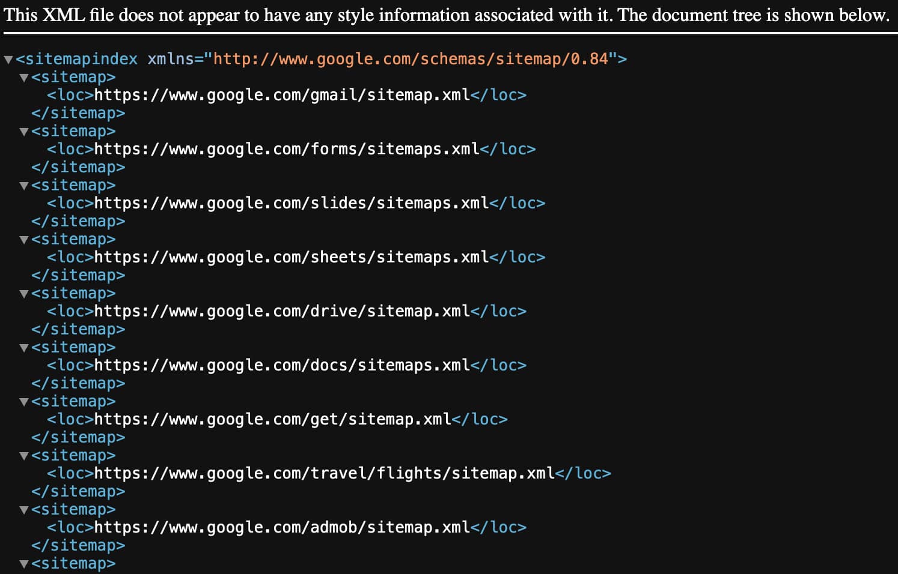Collapse the sheets sitemap entry
898x574 pixels.
(23, 239)
